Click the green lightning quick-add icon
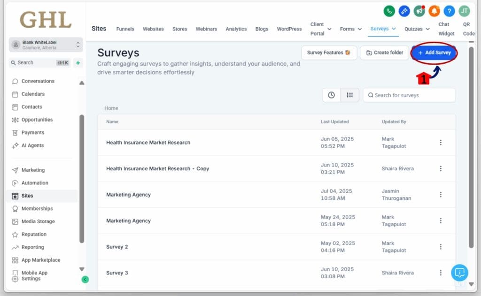Image resolution: width=481 pixels, height=296 pixels. tap(78, 62)
